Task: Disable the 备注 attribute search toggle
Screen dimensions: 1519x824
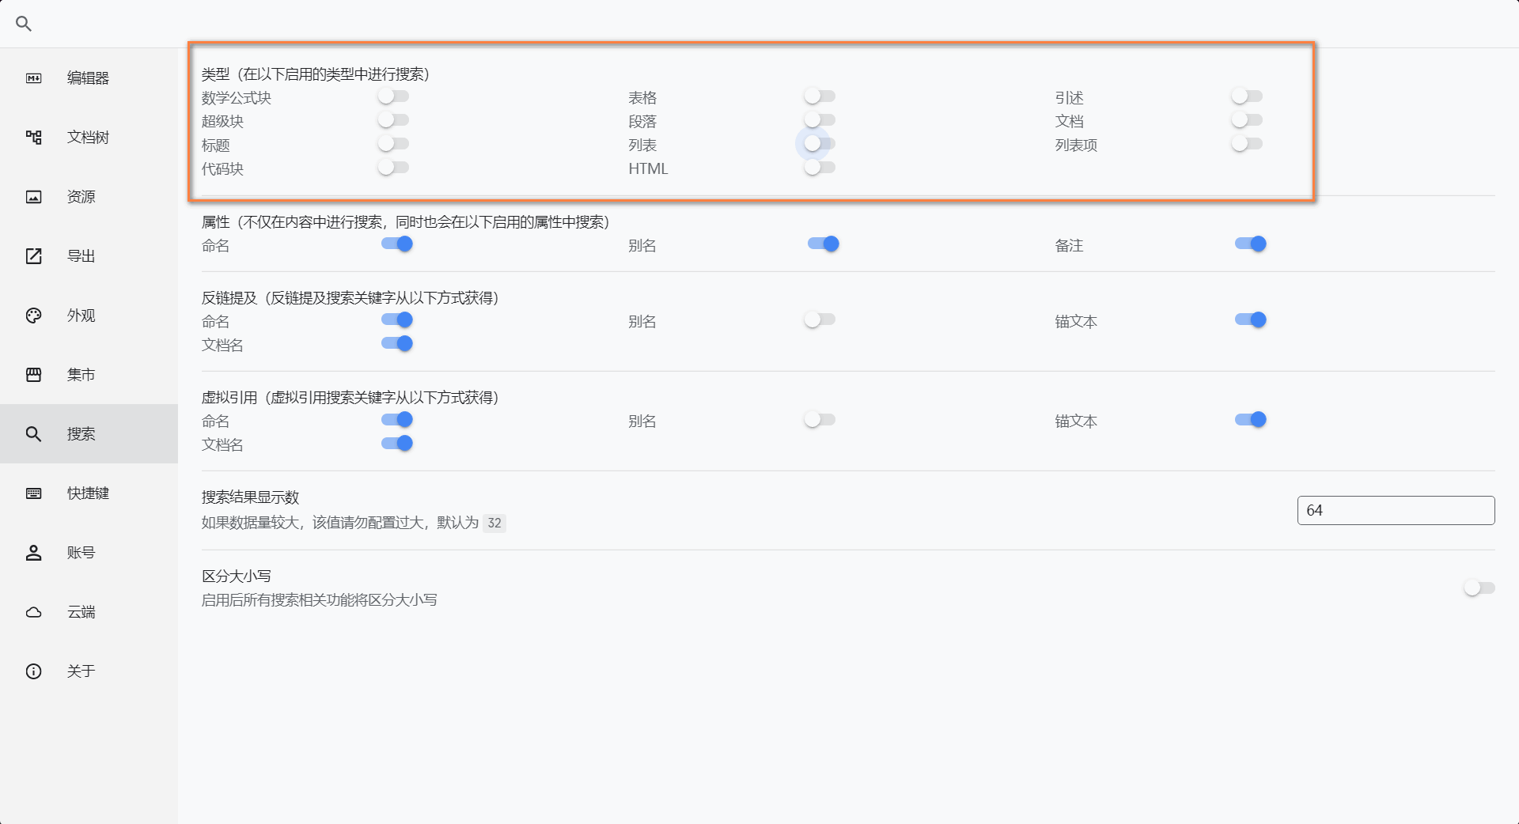Action: point(1251,244)
